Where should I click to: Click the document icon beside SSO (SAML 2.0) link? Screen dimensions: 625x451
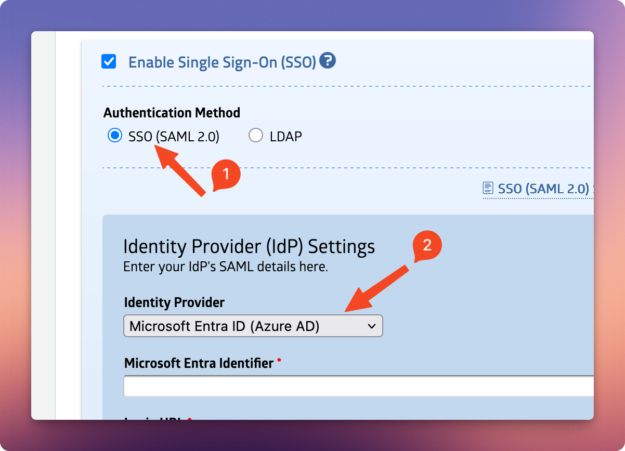[488, 188]
